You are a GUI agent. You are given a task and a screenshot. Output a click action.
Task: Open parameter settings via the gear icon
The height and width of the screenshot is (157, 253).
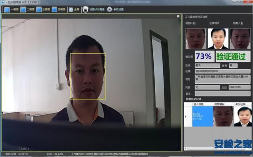click(109, 10)
